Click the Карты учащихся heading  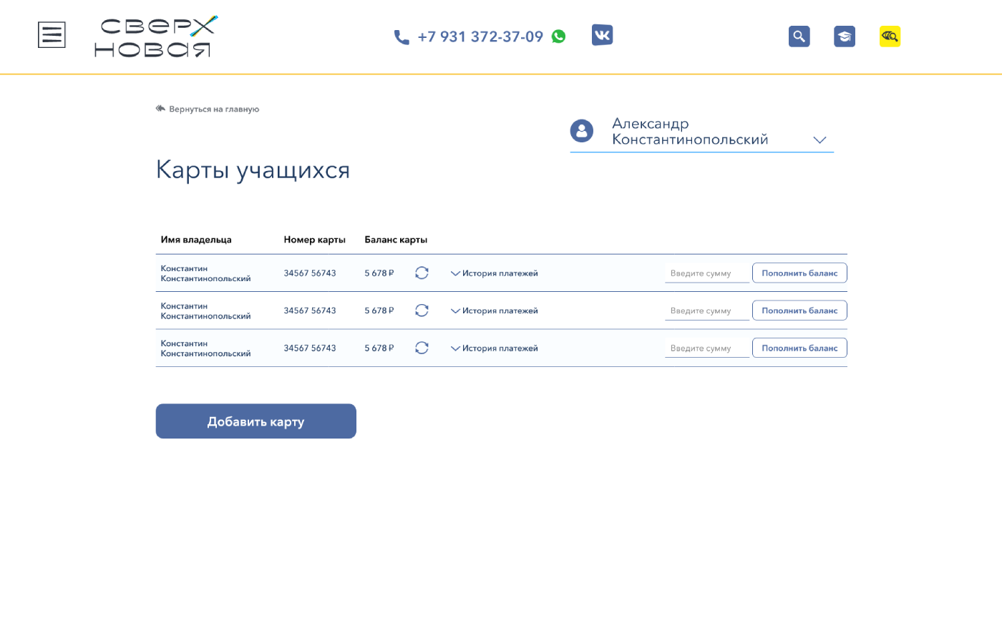tap(253, 170)
